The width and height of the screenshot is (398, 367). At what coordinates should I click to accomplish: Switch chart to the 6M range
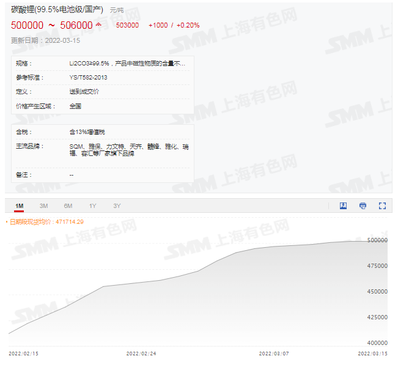[68, 206]
